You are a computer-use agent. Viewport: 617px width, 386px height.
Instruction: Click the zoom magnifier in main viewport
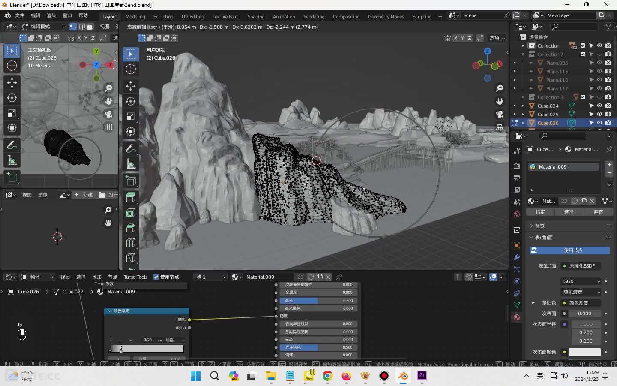500,88
